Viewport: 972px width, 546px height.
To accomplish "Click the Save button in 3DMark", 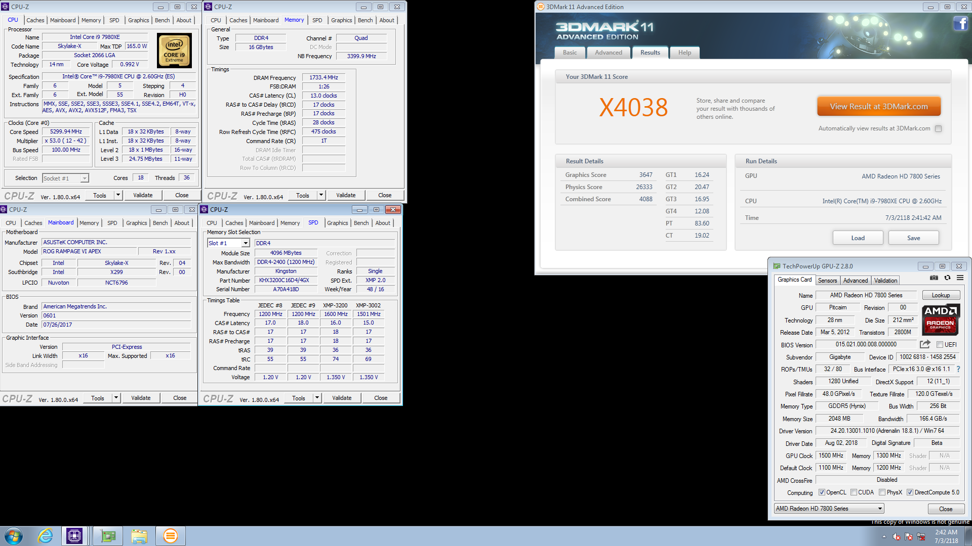I will [x=913, y=238].
